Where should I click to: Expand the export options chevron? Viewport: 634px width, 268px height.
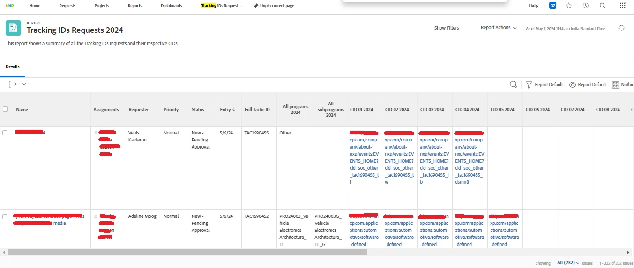pyautogui.click(x=24, y=84)
